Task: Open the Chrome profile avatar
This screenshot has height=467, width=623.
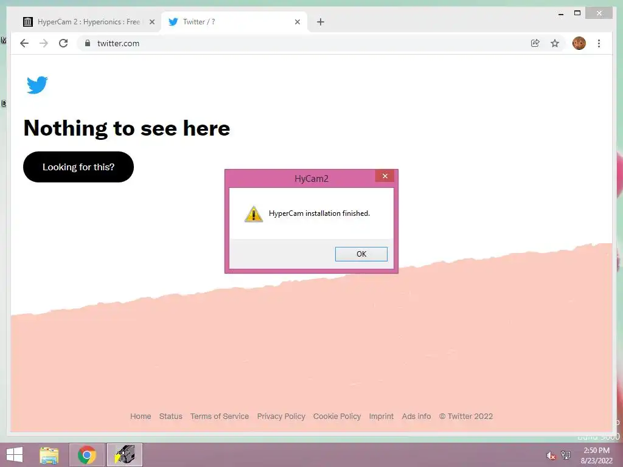Action: click(579, 43)
